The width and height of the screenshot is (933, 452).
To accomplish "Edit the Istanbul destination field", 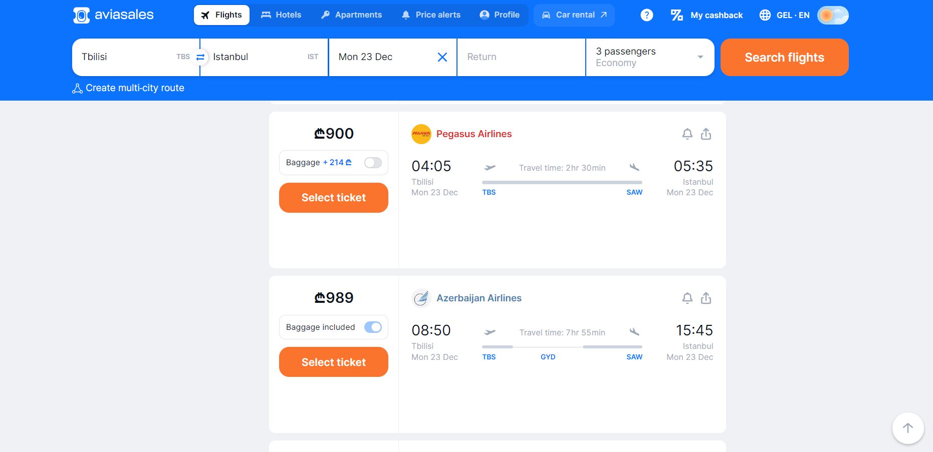I will 265,57.
